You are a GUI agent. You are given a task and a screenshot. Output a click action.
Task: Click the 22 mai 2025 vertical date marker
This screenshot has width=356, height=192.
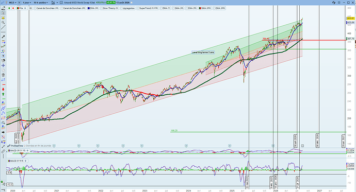[x=247, y=183]
